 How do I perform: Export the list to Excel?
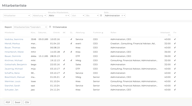[18, 102]
